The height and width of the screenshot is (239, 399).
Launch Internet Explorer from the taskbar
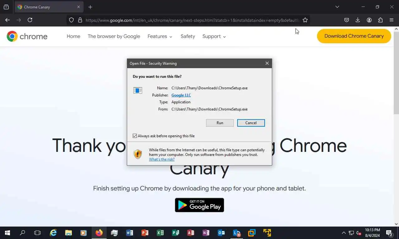tap(53, 233)
